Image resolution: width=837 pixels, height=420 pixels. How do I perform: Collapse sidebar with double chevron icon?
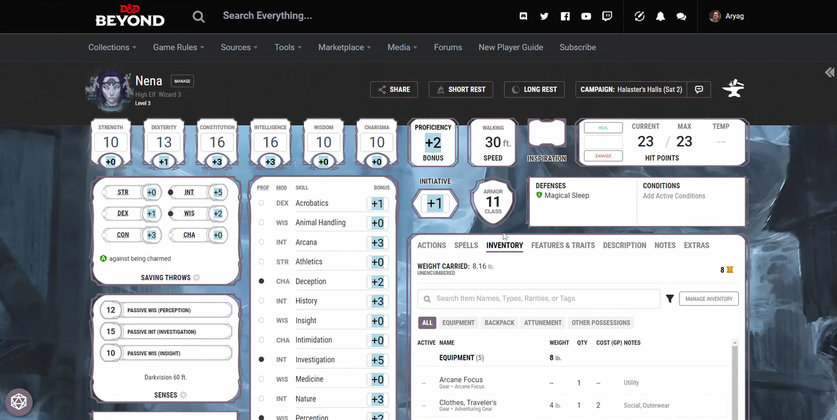click(829, 73)
